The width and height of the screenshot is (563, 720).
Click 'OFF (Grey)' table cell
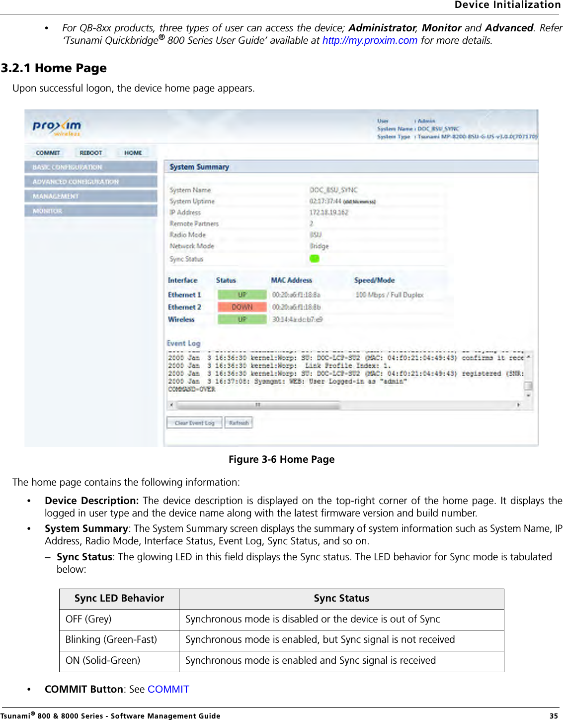[119, 619]
